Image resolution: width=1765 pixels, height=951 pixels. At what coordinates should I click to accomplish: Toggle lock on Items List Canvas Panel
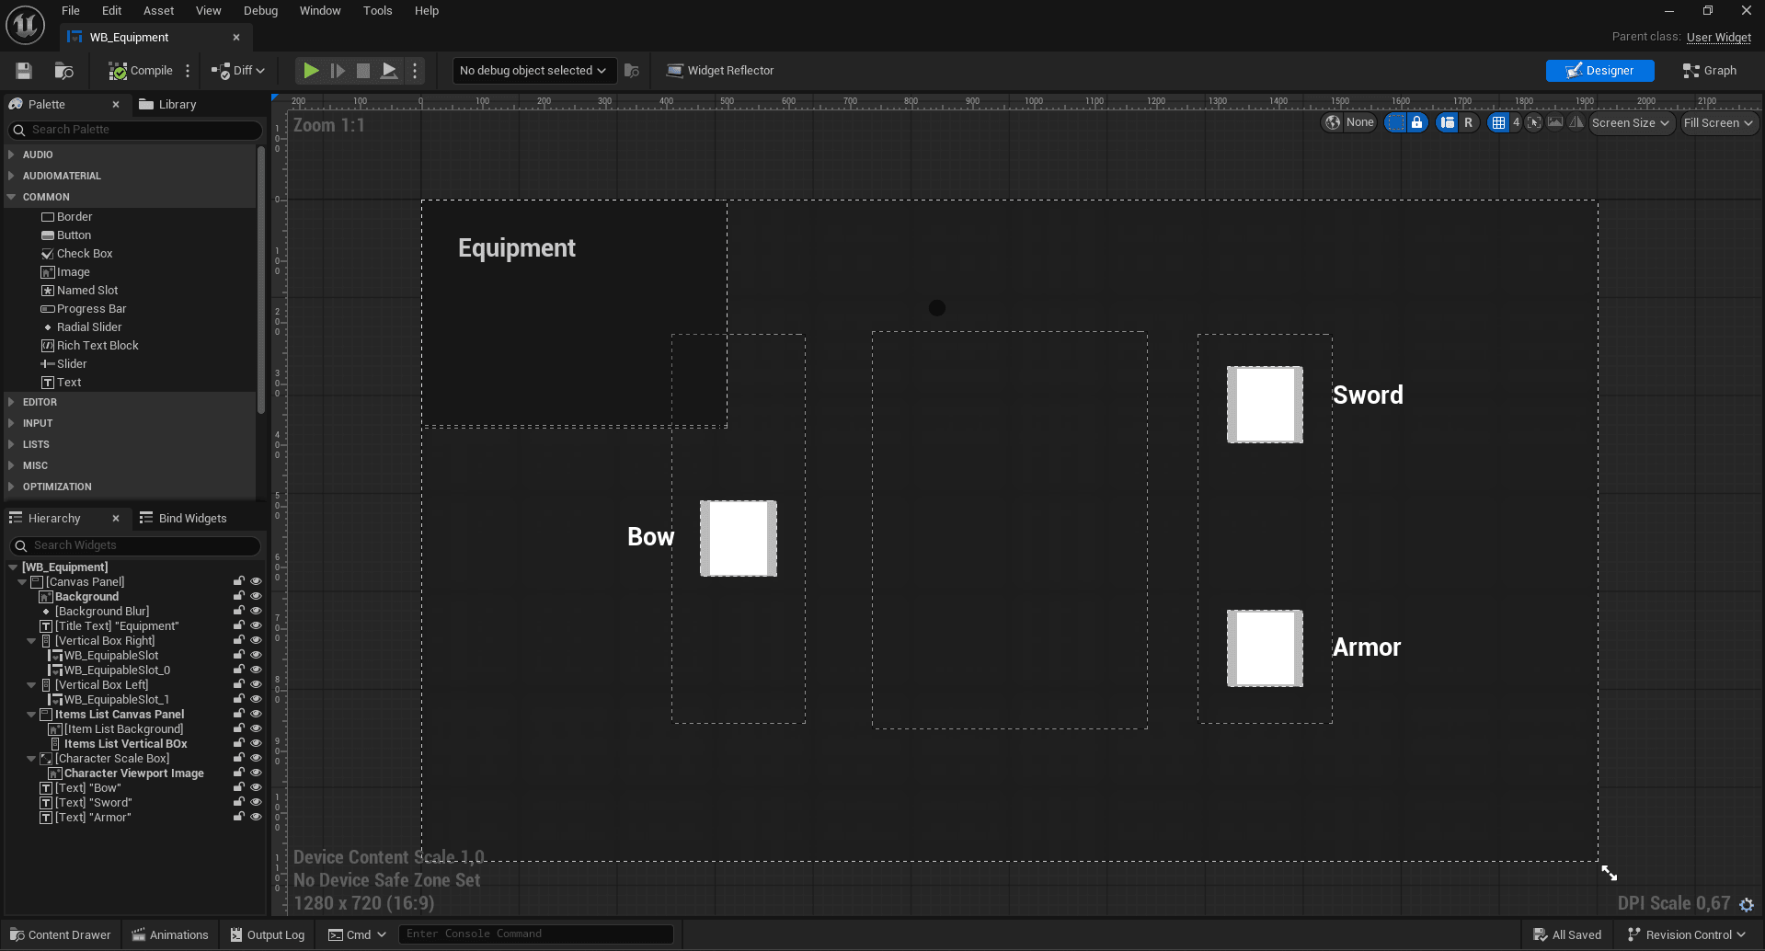pyautogui.click(x=239, y=715)
